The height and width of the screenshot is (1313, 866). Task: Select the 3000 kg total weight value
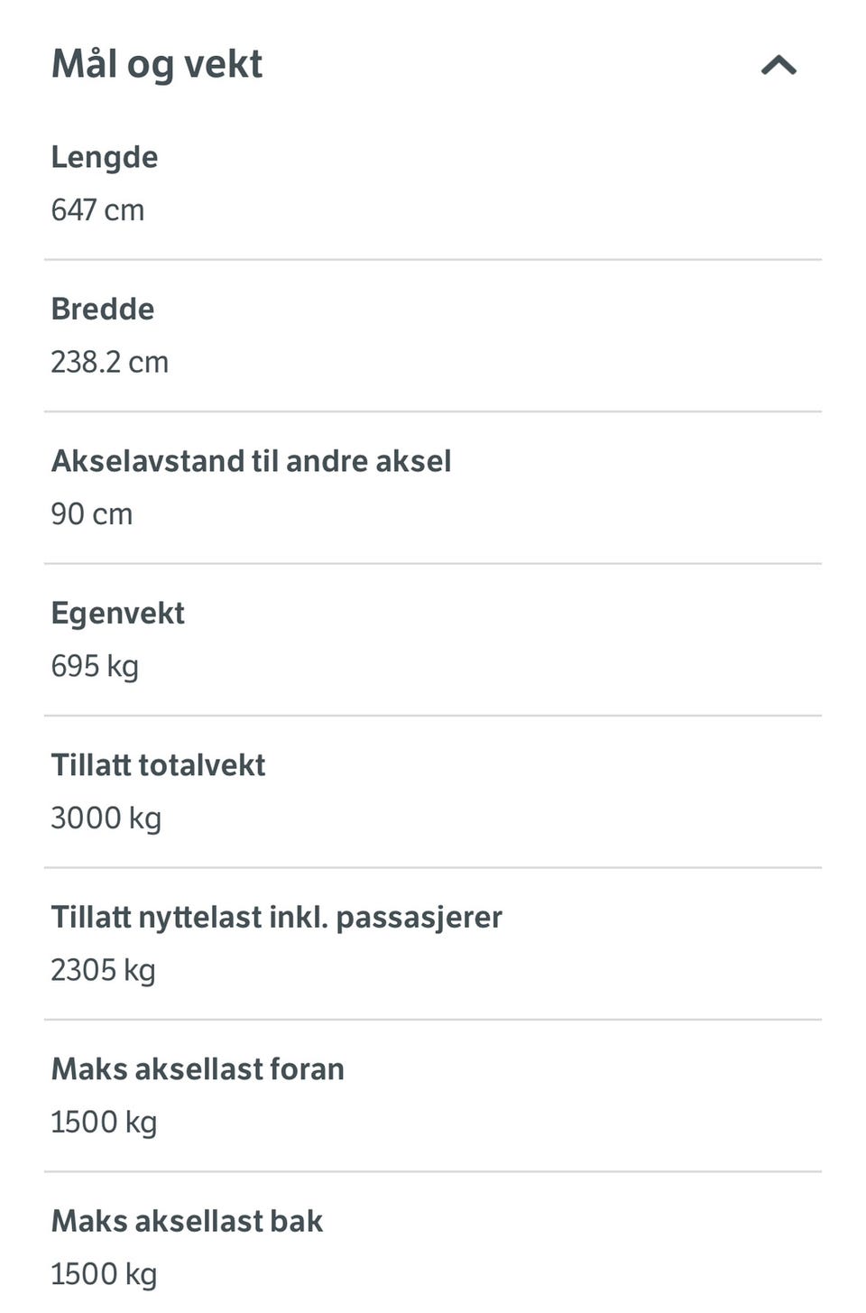tap(106, 818)
